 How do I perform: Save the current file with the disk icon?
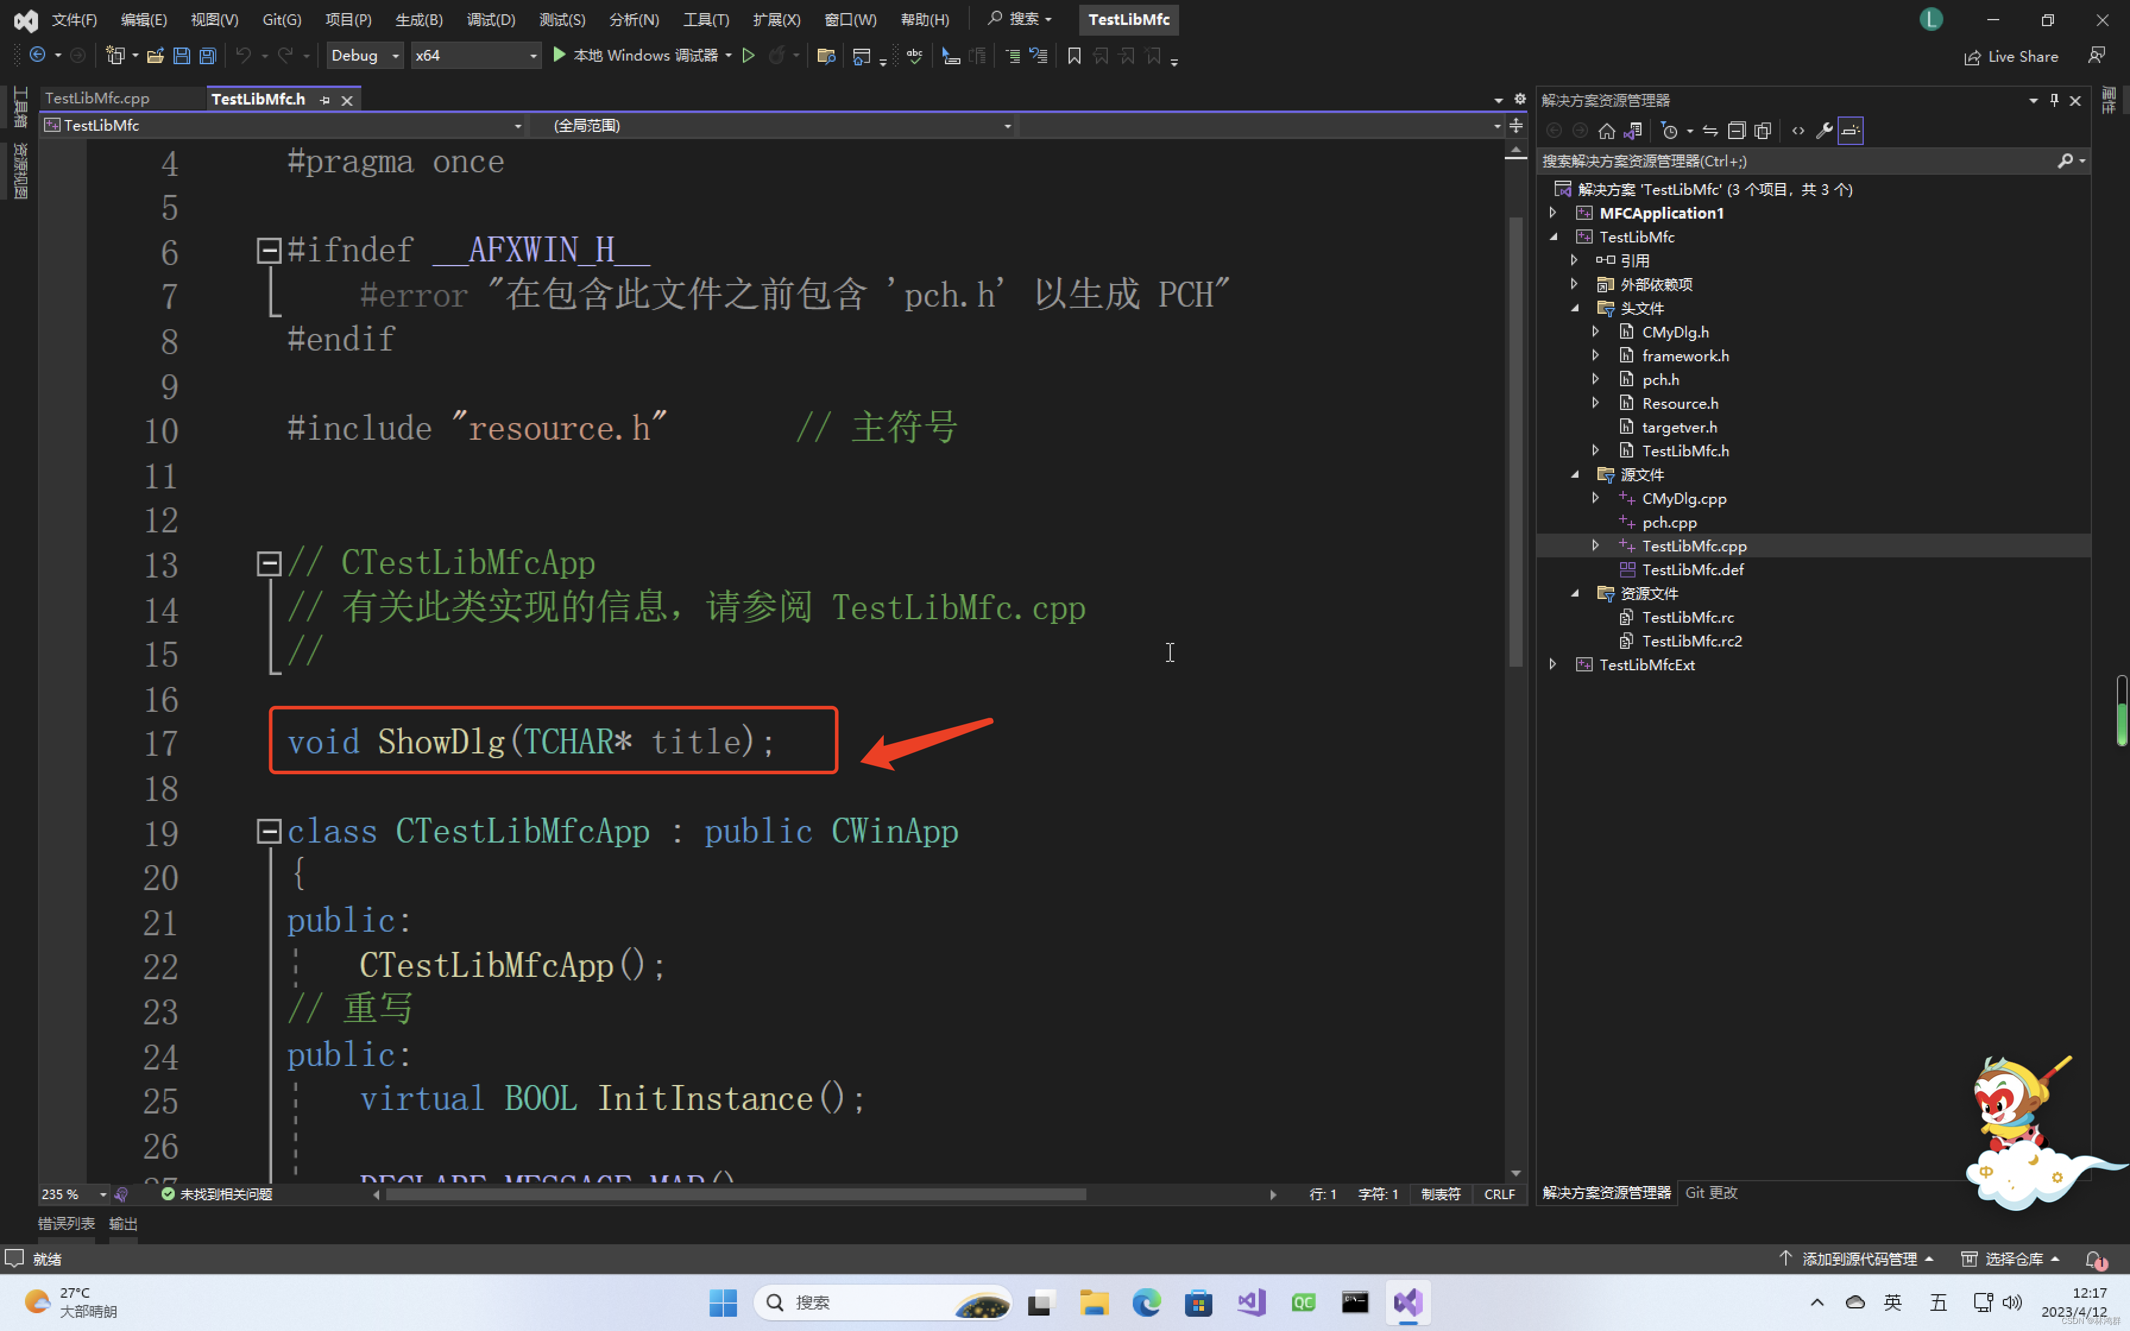181,55
